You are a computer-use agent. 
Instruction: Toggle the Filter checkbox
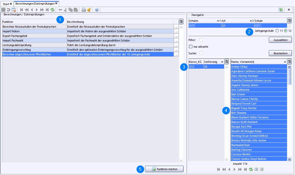201,40
